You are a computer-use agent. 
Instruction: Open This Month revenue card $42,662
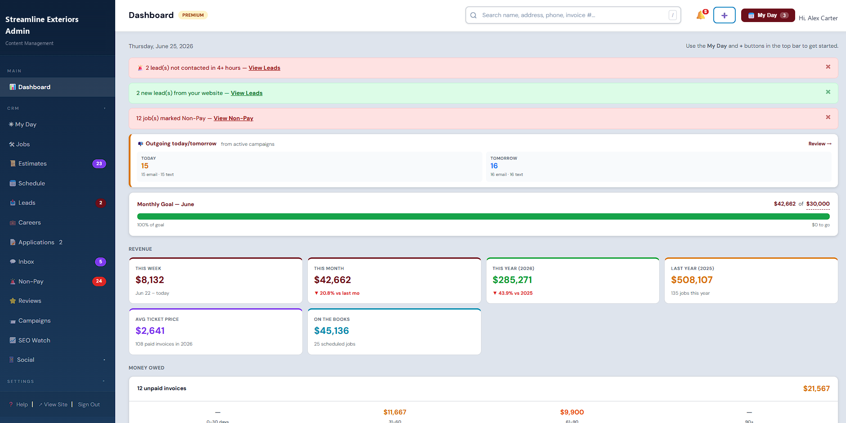click(x=394, y=280)
